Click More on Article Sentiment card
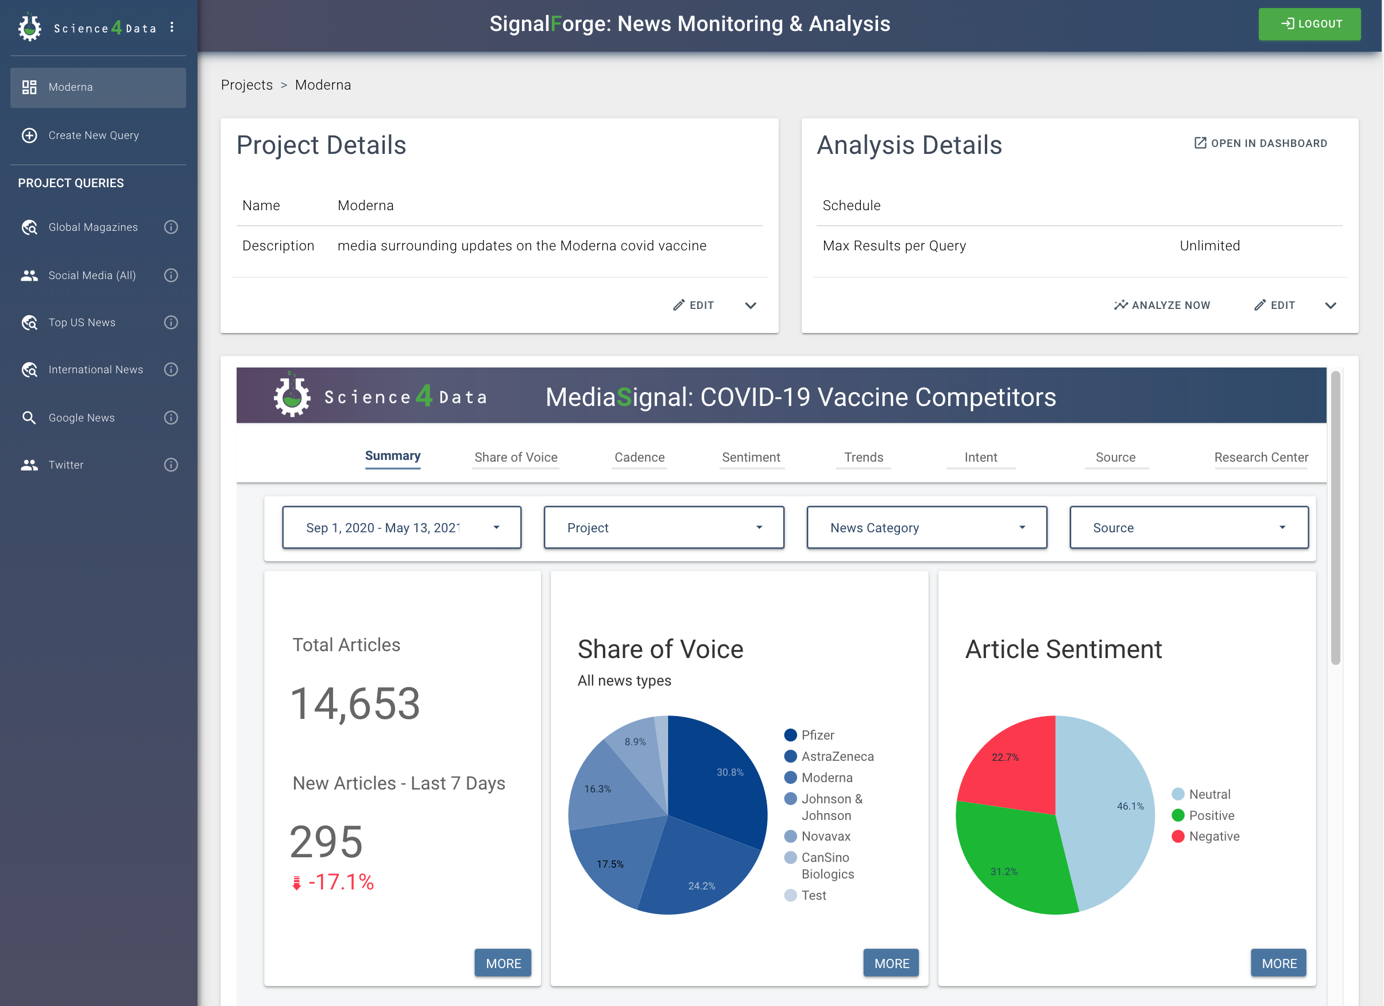Screen dimensions: 1384x1006 coord(1278,964)
